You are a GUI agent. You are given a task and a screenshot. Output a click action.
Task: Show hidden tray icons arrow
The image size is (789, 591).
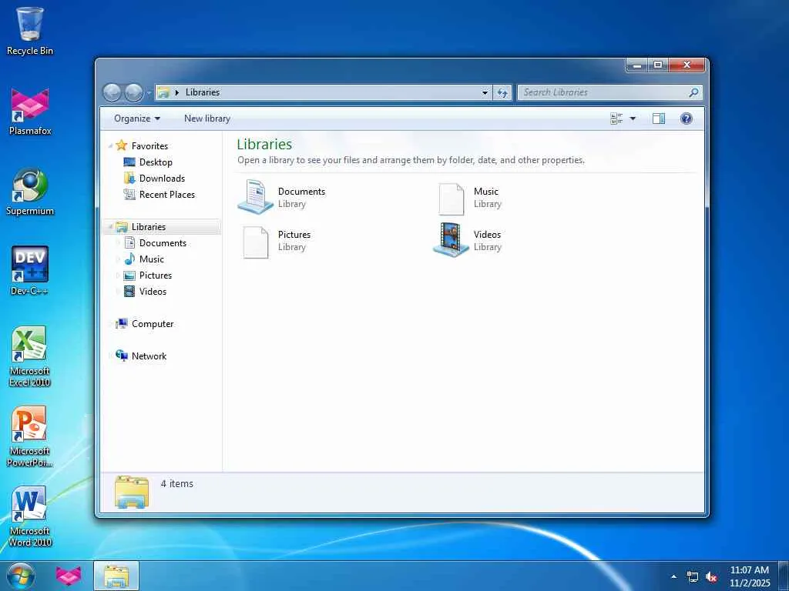click(x=673, y=576)
